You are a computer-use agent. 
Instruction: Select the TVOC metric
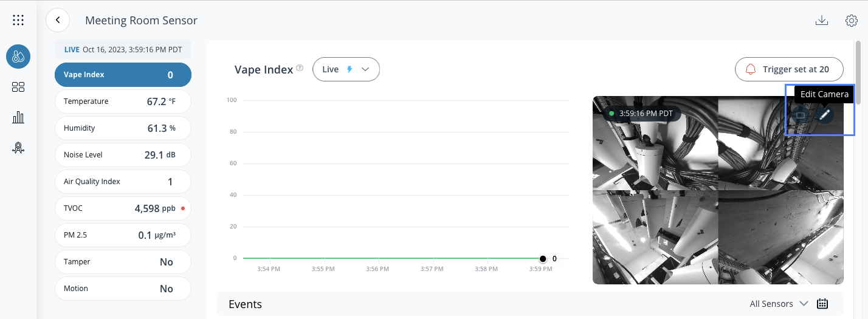pos(123,208)
